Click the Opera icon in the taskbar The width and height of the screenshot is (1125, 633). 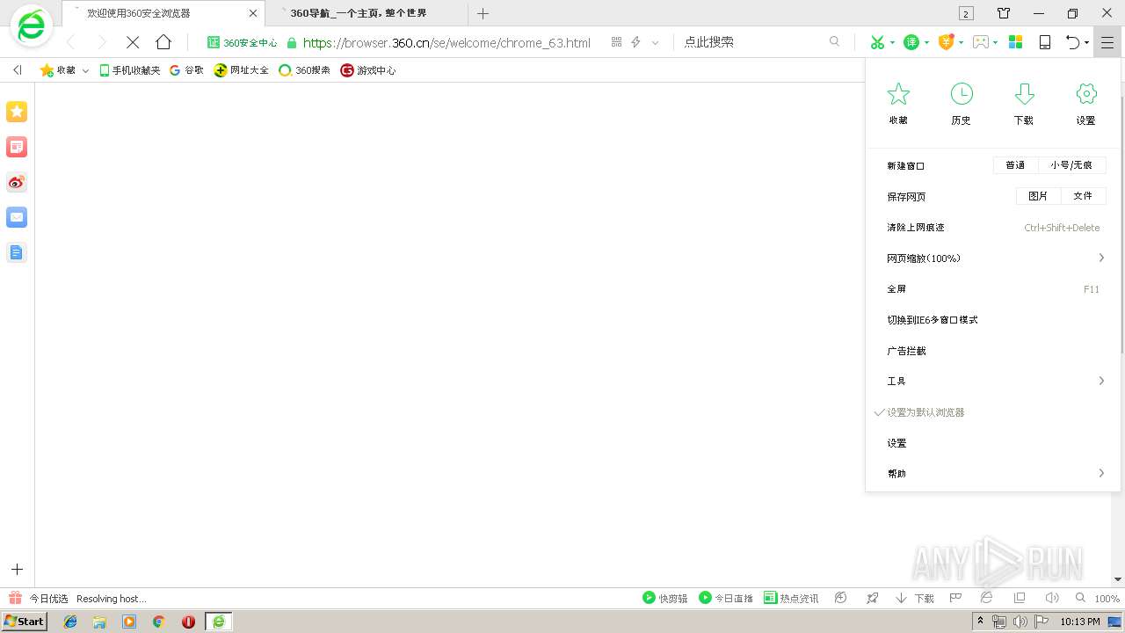tap(188, 622)
